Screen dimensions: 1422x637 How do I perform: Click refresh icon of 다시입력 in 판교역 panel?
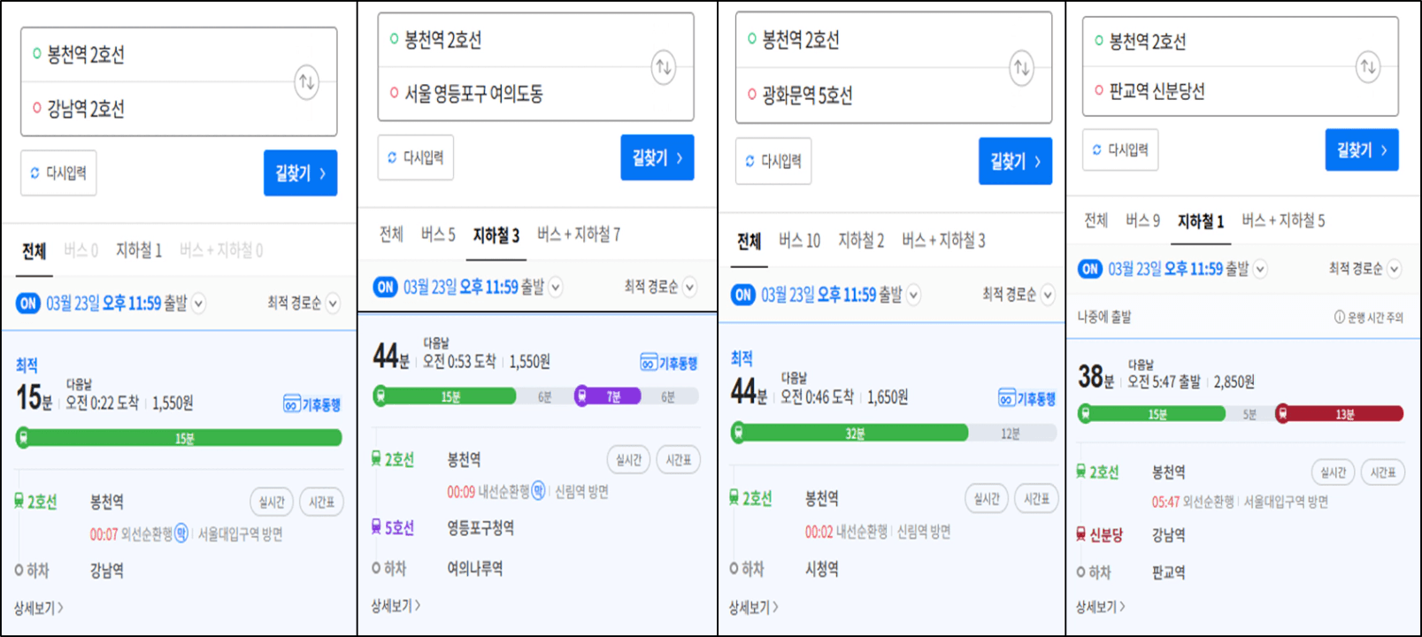tap(1097, 150)
